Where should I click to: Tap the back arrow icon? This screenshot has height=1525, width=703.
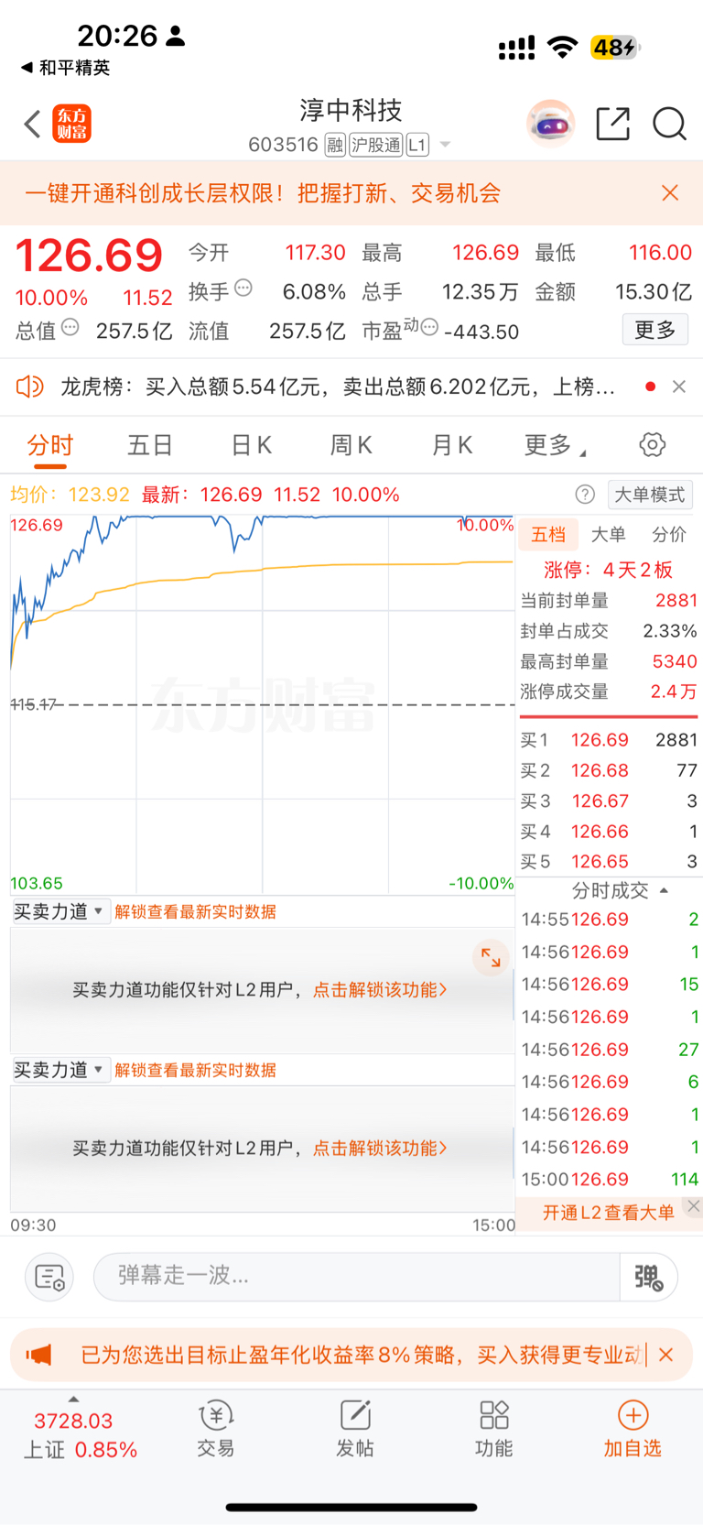tap(32, 124)
